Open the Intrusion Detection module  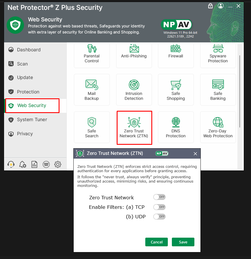134,90
